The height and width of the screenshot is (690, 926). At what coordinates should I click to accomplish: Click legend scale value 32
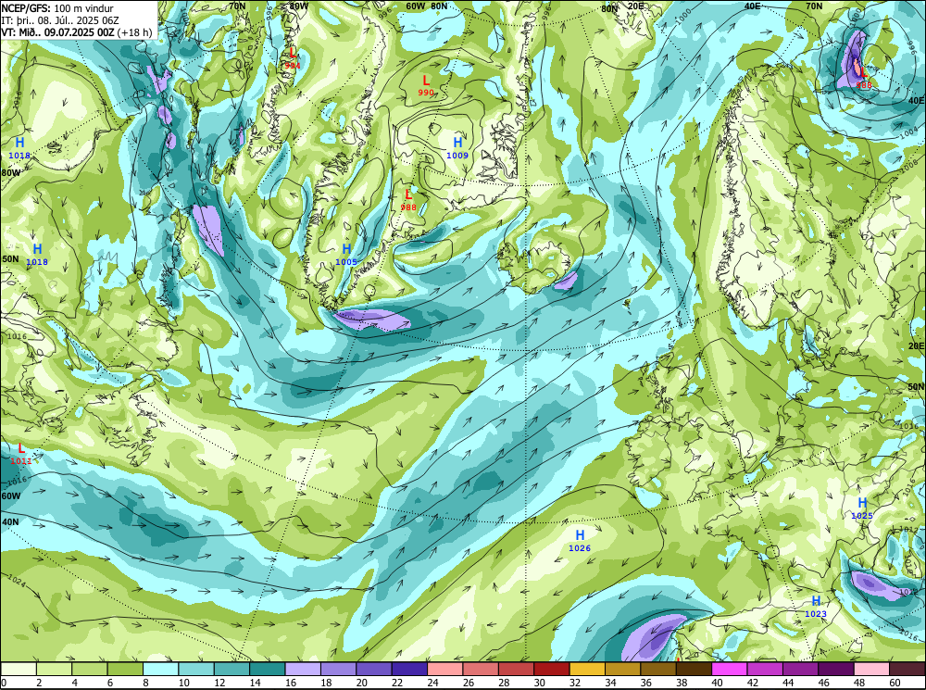(x=575, y=683)
